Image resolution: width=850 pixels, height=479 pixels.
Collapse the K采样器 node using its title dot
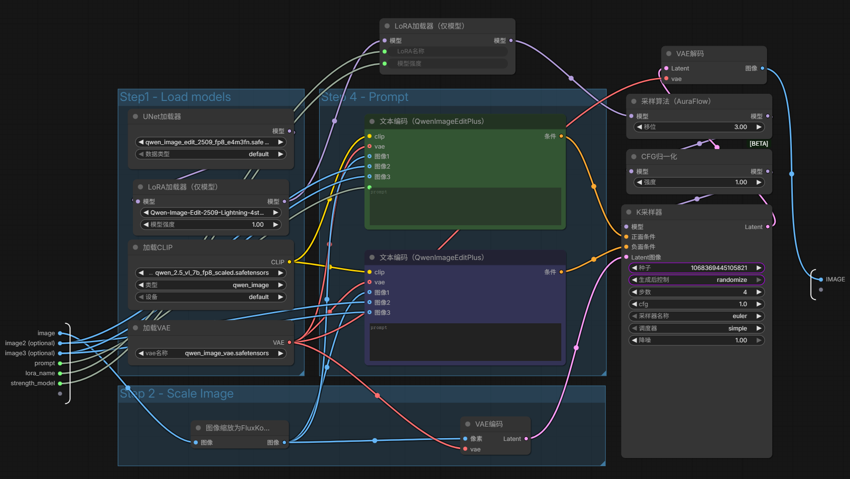629,212
